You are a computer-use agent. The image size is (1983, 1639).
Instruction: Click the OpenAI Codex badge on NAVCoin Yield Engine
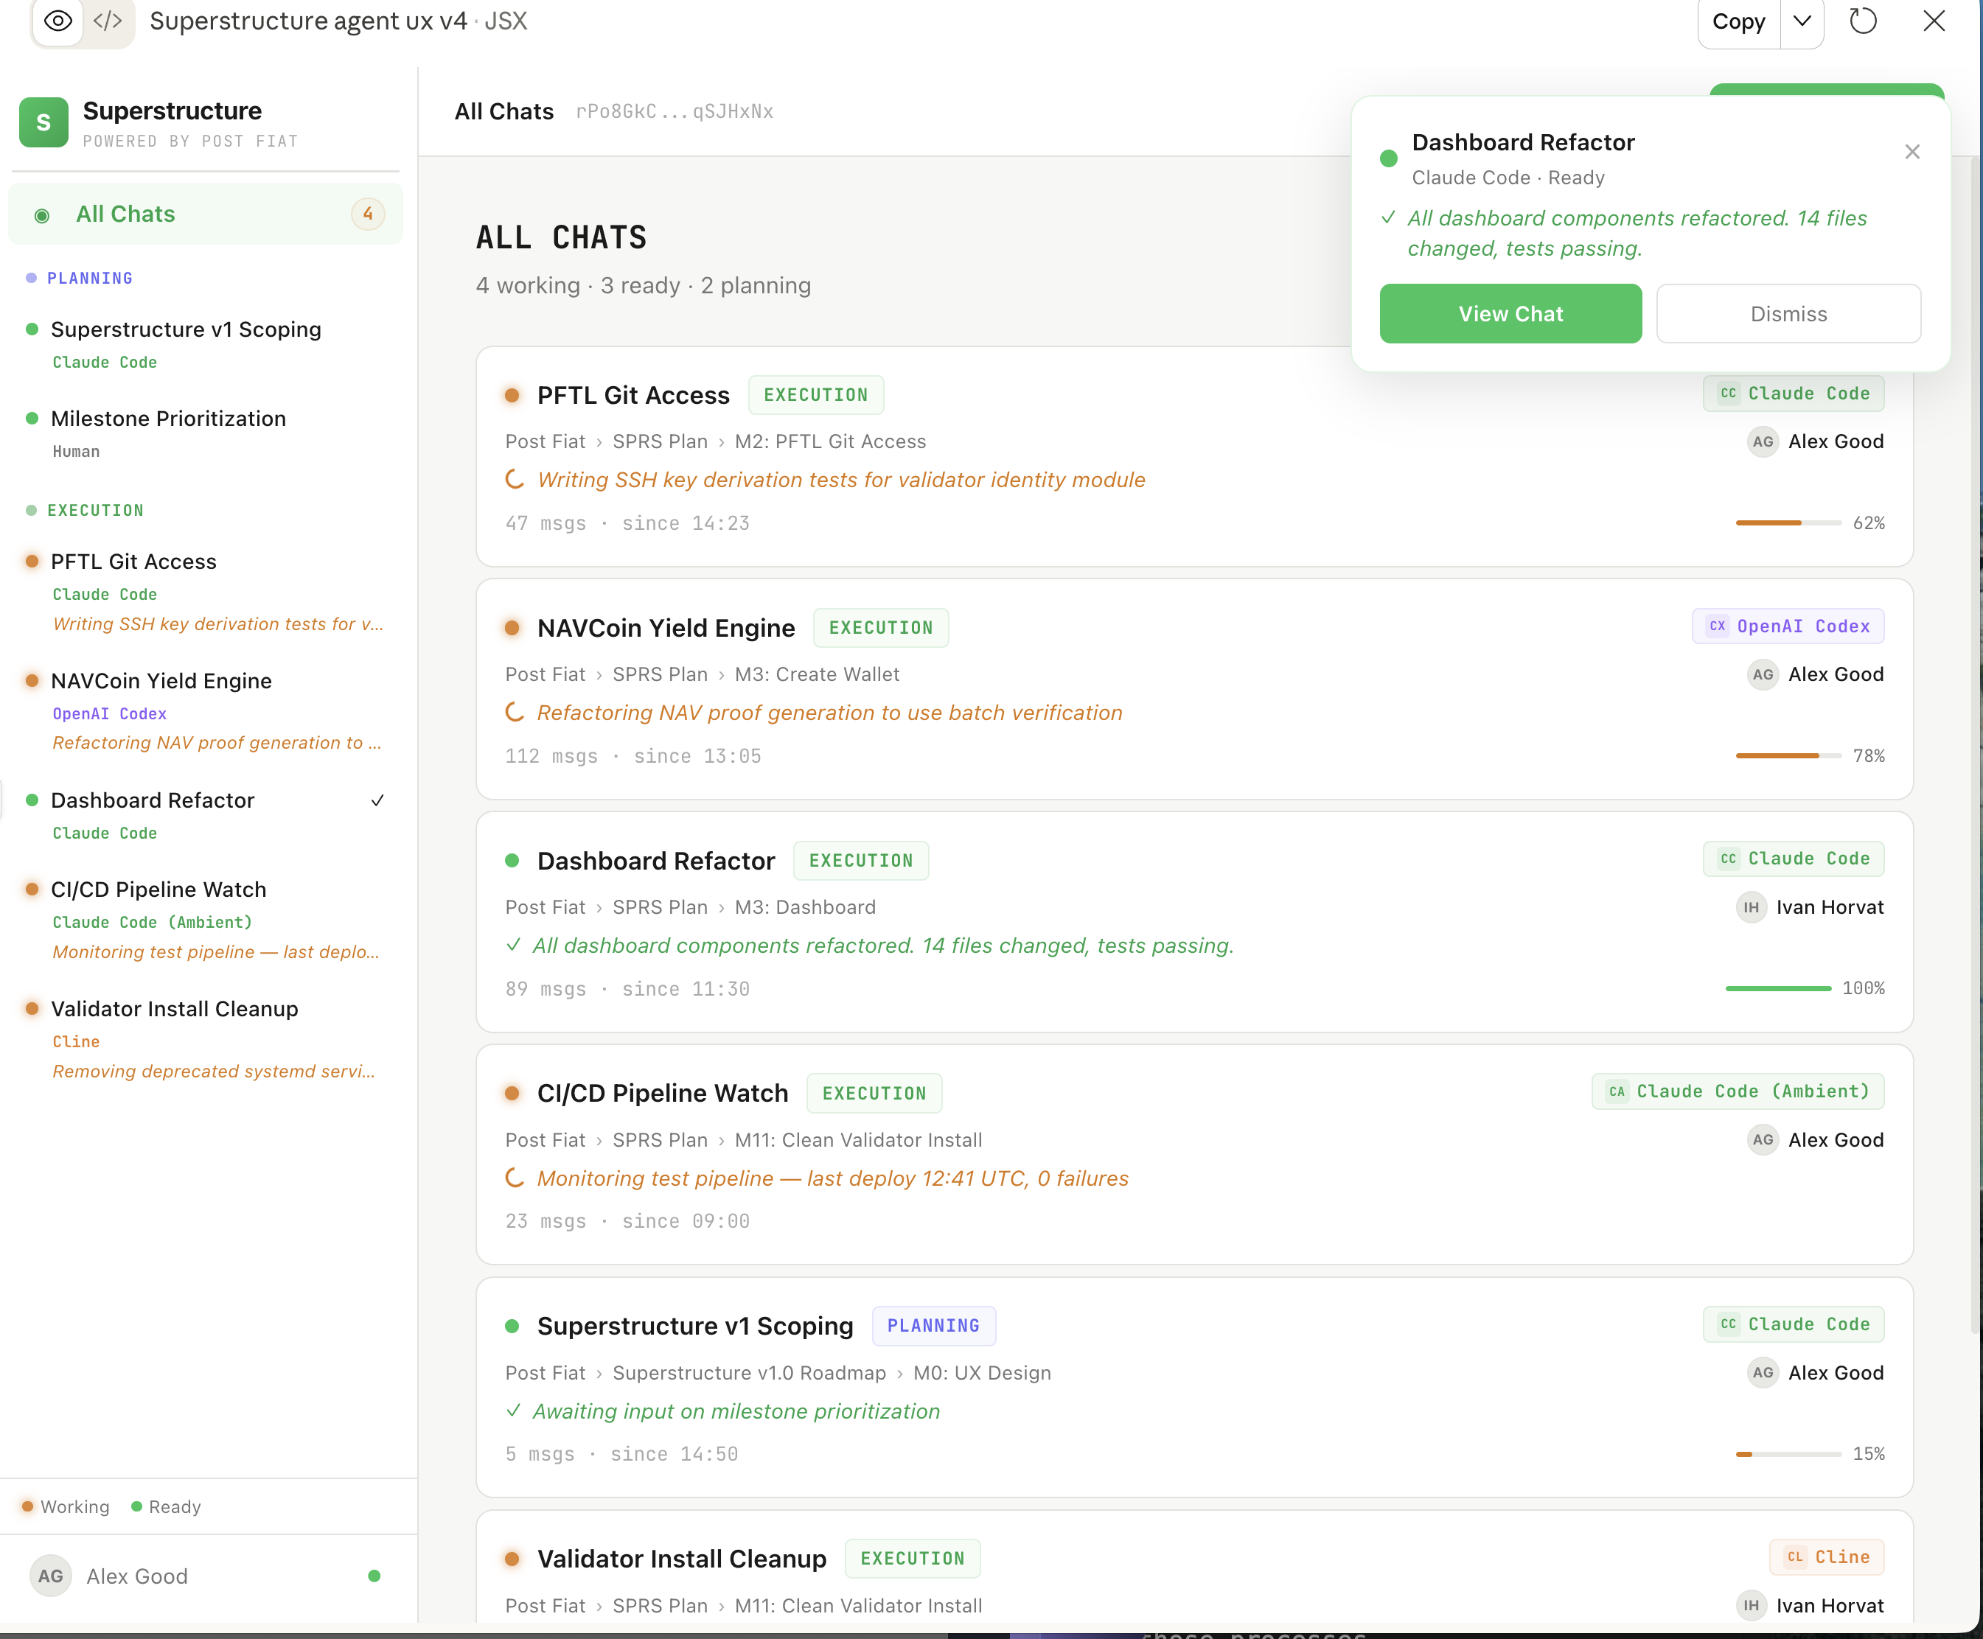(1787, 626)
